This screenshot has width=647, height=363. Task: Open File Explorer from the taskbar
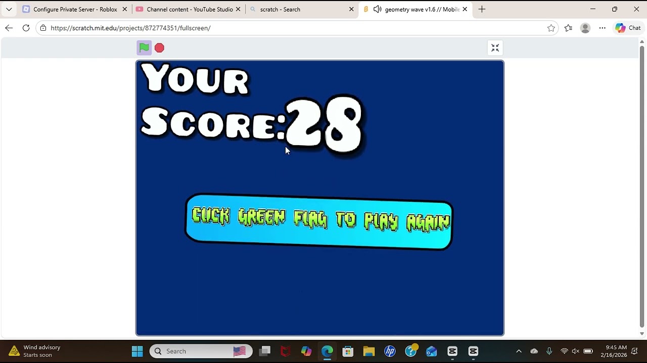(x=368, y=351)
